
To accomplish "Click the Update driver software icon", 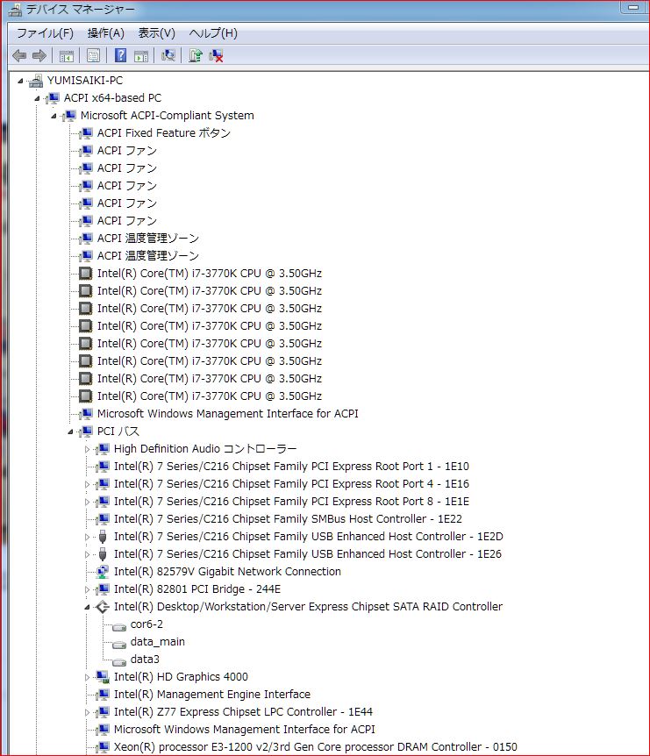I will point(196,55).
